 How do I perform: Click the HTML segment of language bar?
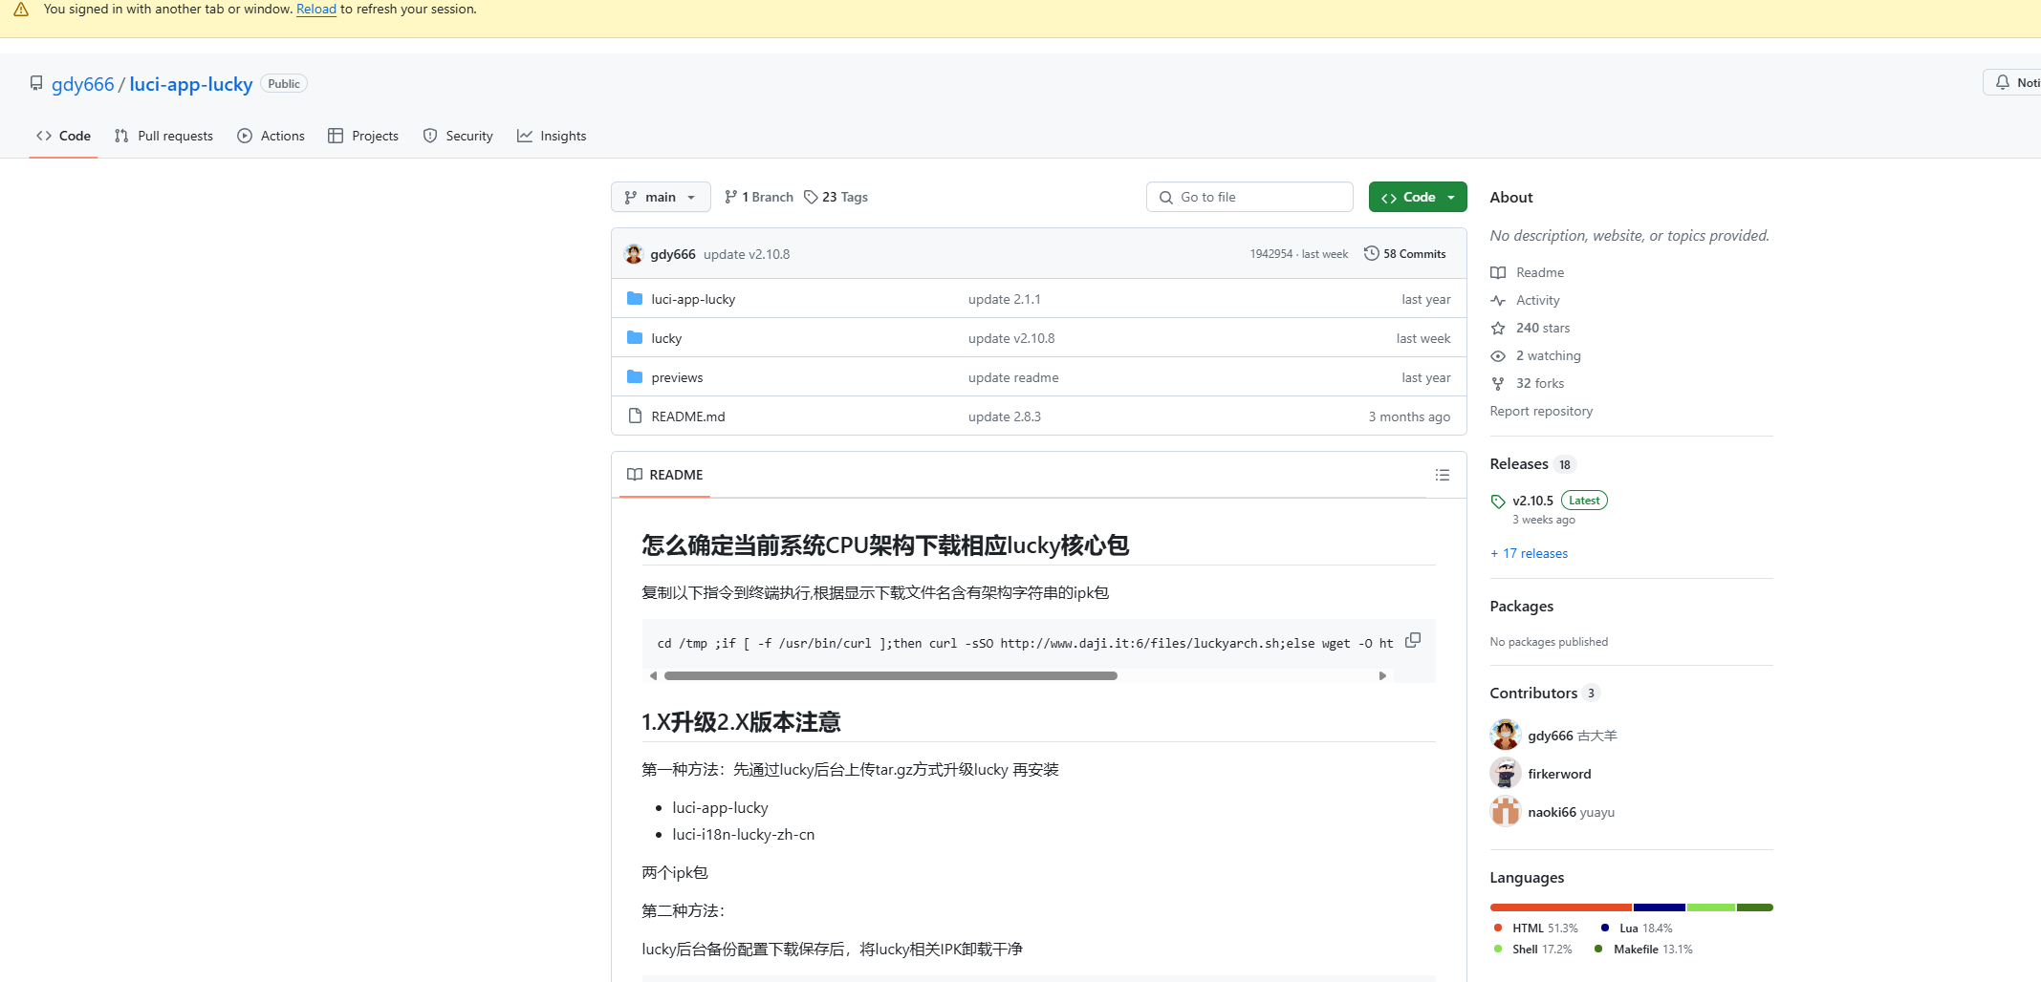tap(1560, 907)
